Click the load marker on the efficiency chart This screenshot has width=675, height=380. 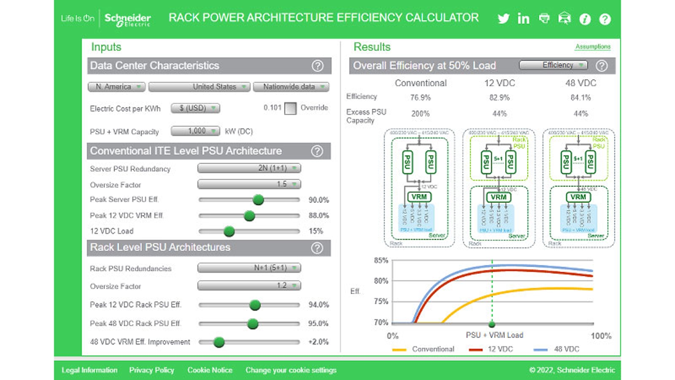[x=492, y=324]
